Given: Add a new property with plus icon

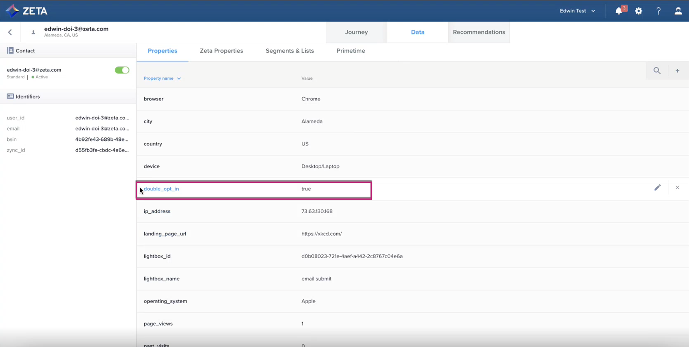Looking at the screenshot, I should coord(677,71).
